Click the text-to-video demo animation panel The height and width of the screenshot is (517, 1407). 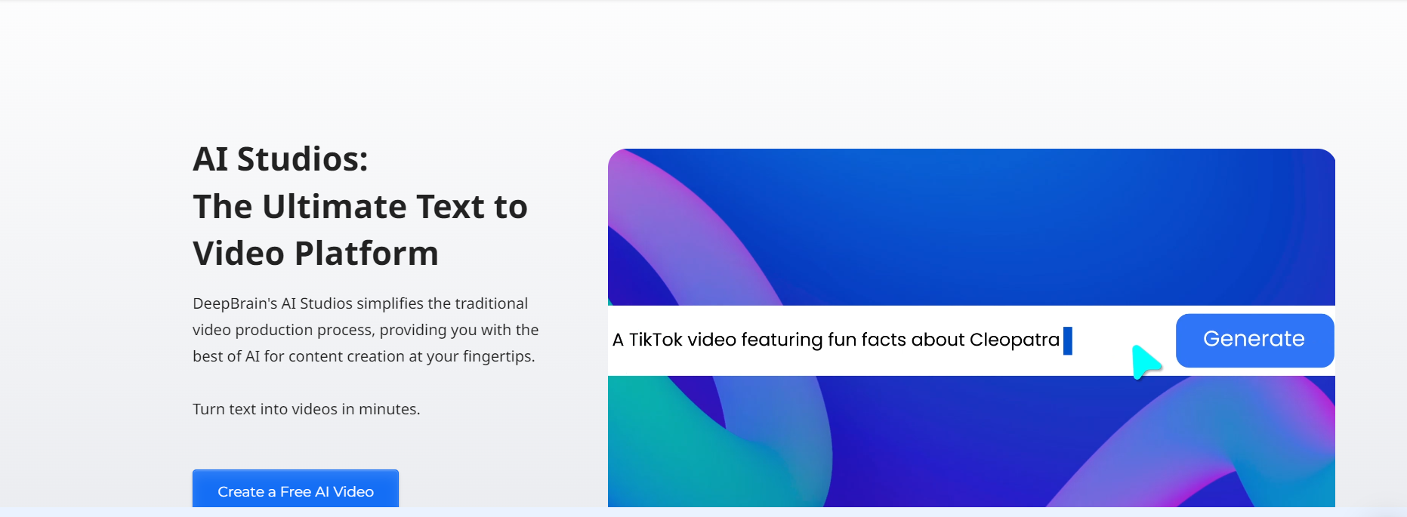[x=971, y=328]
